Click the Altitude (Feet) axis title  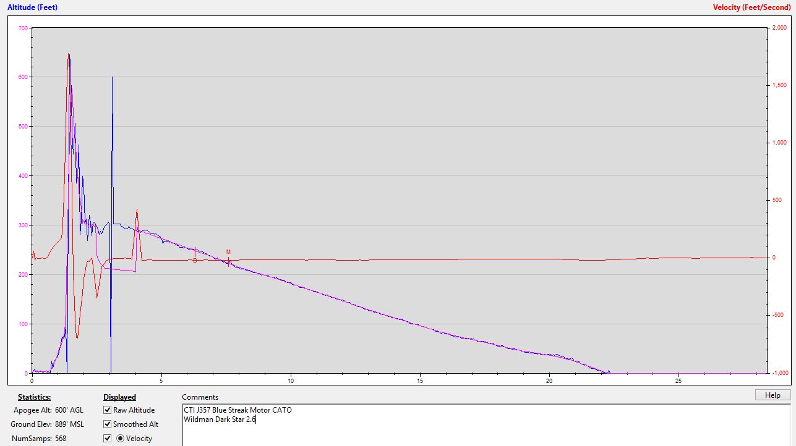[34, 7]
